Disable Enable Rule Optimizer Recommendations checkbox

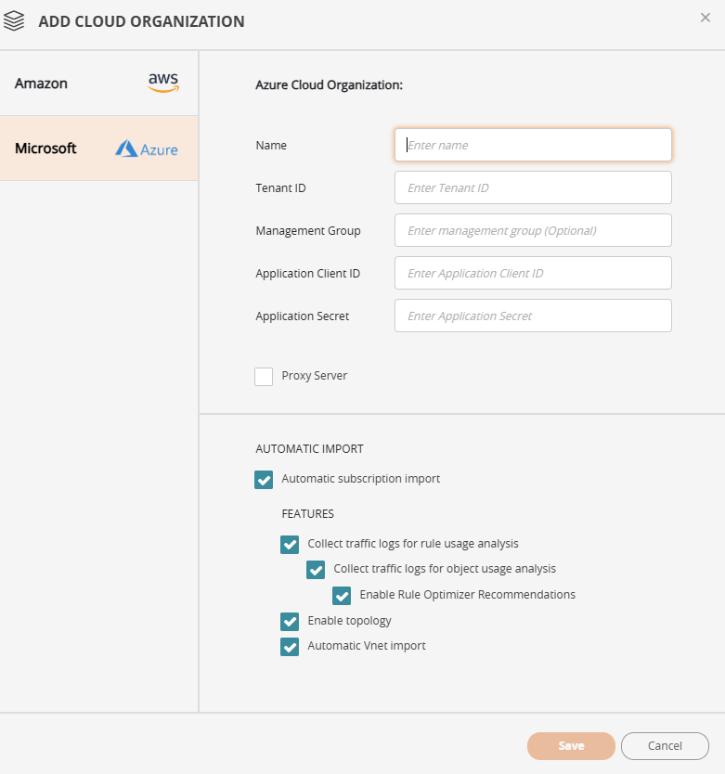pyautogui.click(x=342, y=595)
